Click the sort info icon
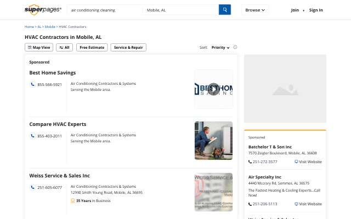The height and width of the screenshot is (219, 351). pos(235,47)
